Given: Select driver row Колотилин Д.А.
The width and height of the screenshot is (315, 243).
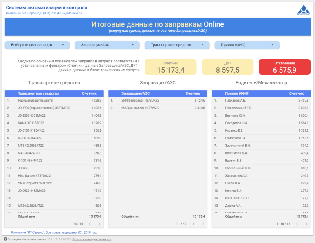Looking at the screenshot, I should click(261, 153).
